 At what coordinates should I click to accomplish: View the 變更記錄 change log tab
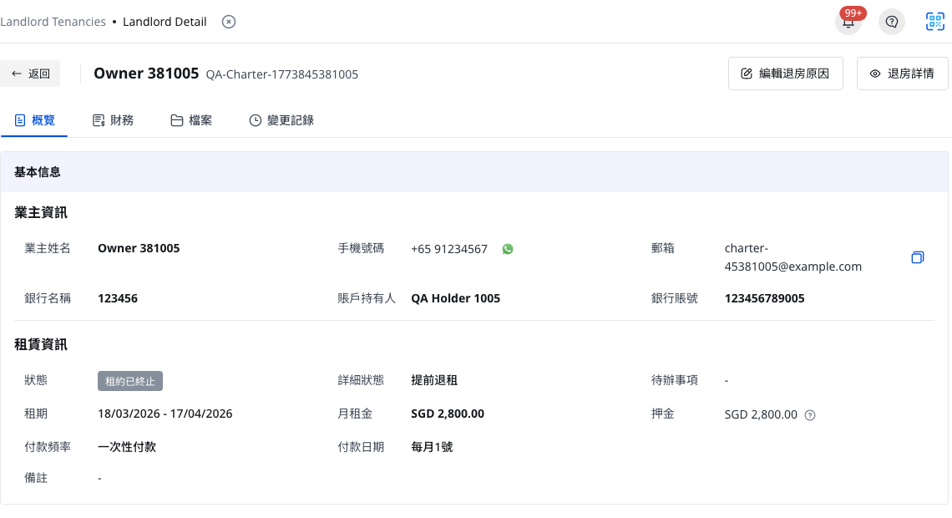(281, 120)
